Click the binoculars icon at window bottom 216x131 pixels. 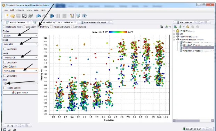pyautogui.click(x=15, y=130)
